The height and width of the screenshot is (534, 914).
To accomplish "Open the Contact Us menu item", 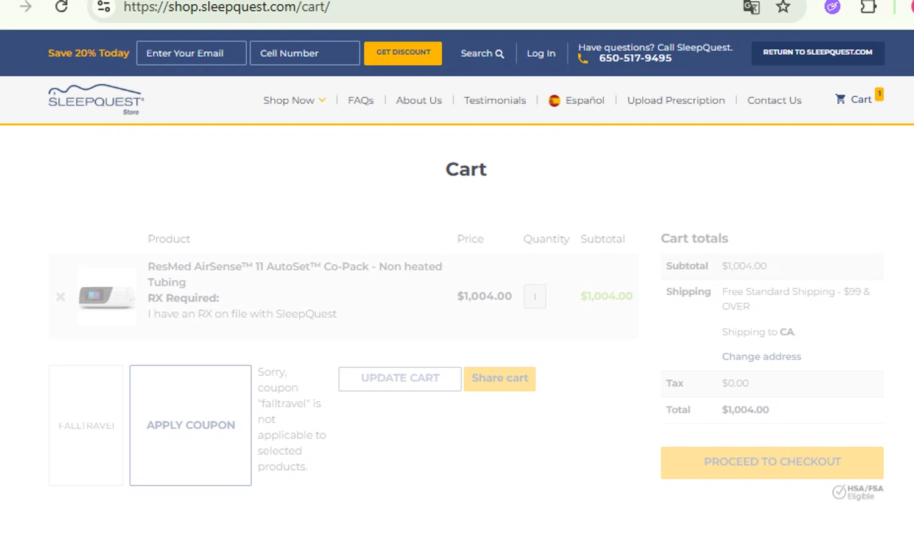I will pos(774,100).
